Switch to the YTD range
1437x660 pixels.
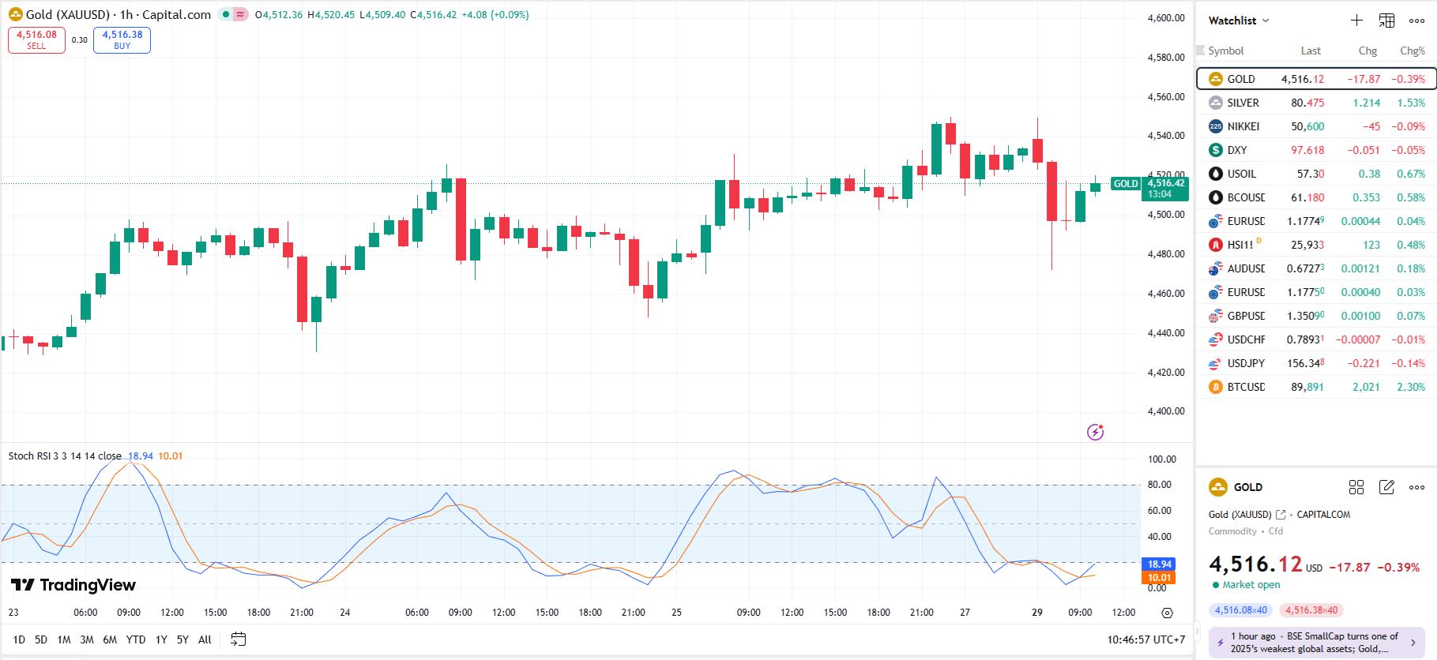pyautogui.click(x=136, y=639)
